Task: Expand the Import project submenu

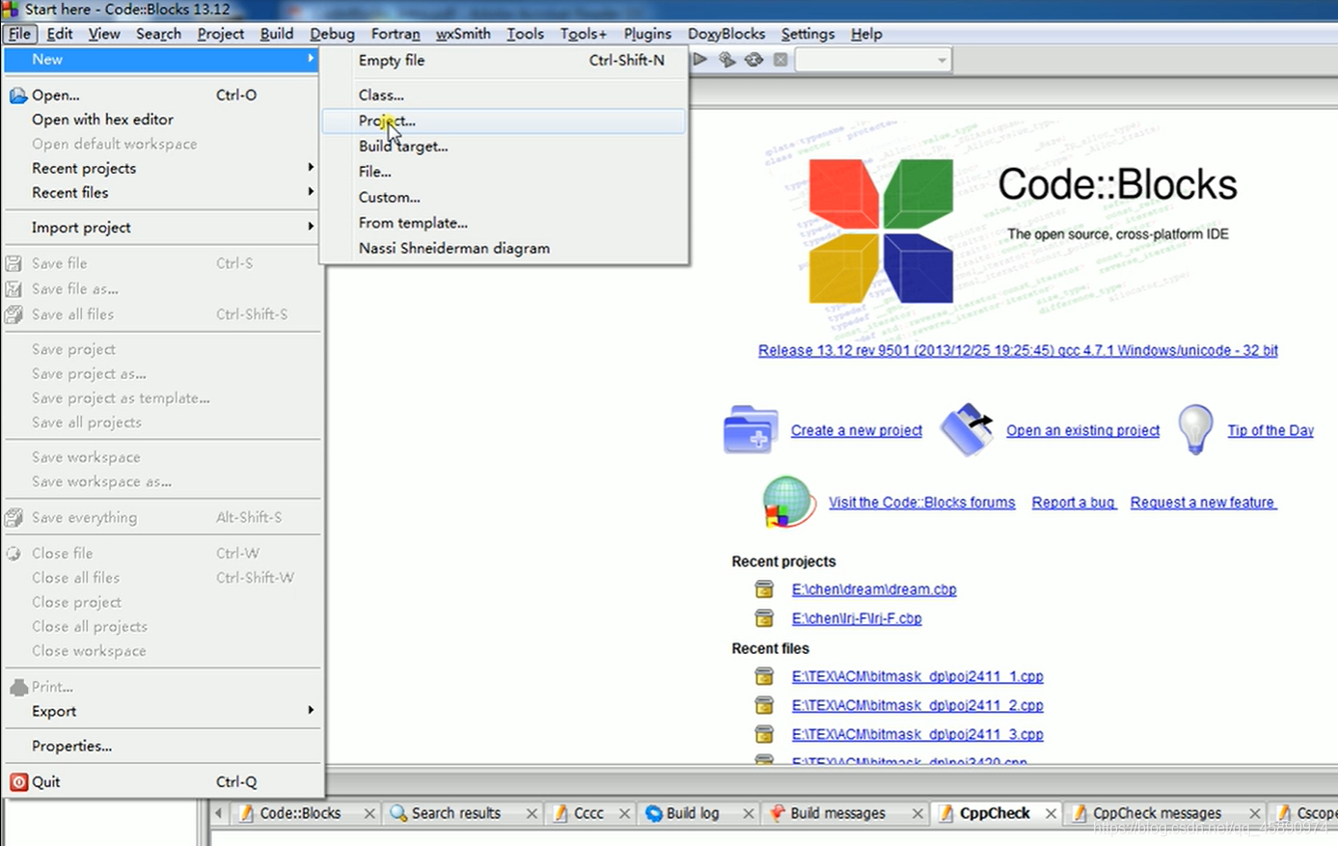Action: 311,226
